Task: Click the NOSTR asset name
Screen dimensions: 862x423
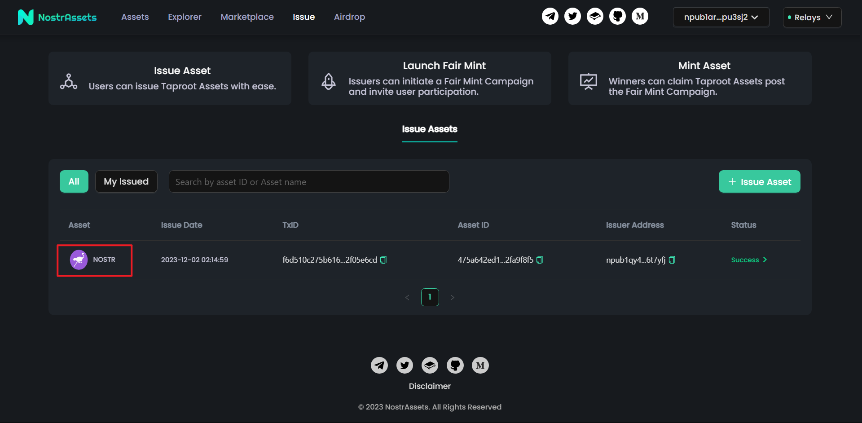Action: pos(104,260)
